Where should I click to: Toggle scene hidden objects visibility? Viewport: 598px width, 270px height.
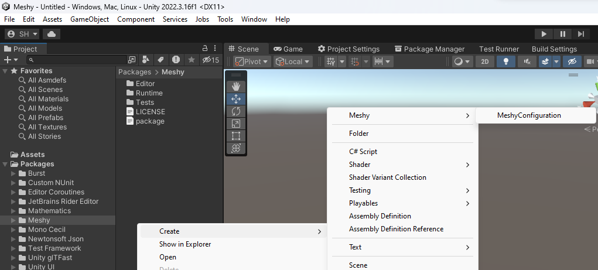[572, 61]
